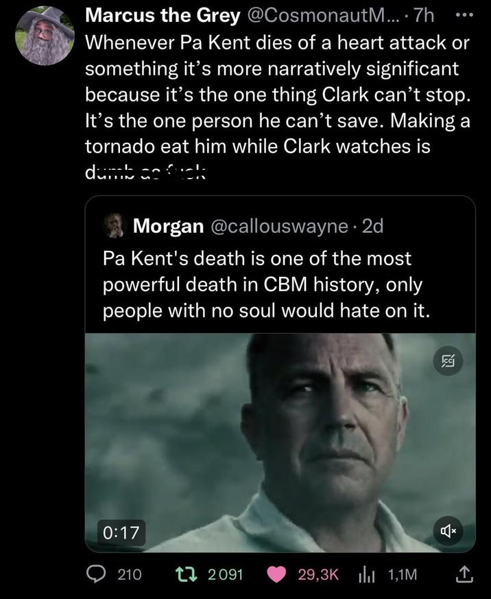Click the 7h timestamp of the tweet
The image size is (491, 599).
pos(427,16)
